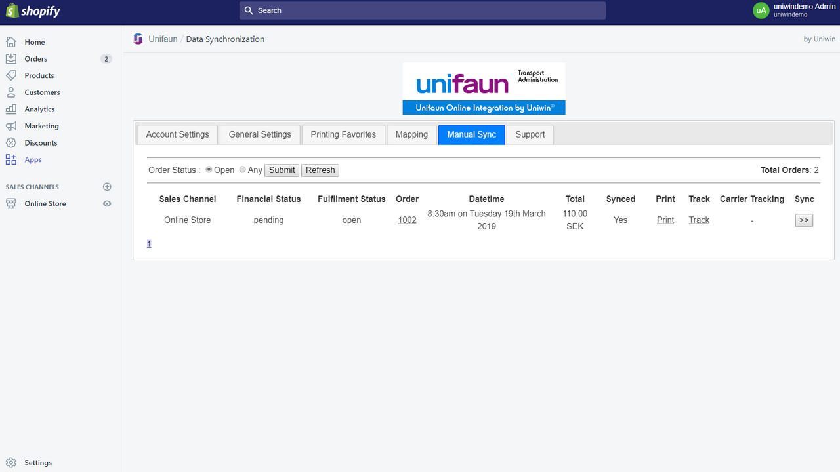Switch to Printing Favorites tab

point(343,134)
